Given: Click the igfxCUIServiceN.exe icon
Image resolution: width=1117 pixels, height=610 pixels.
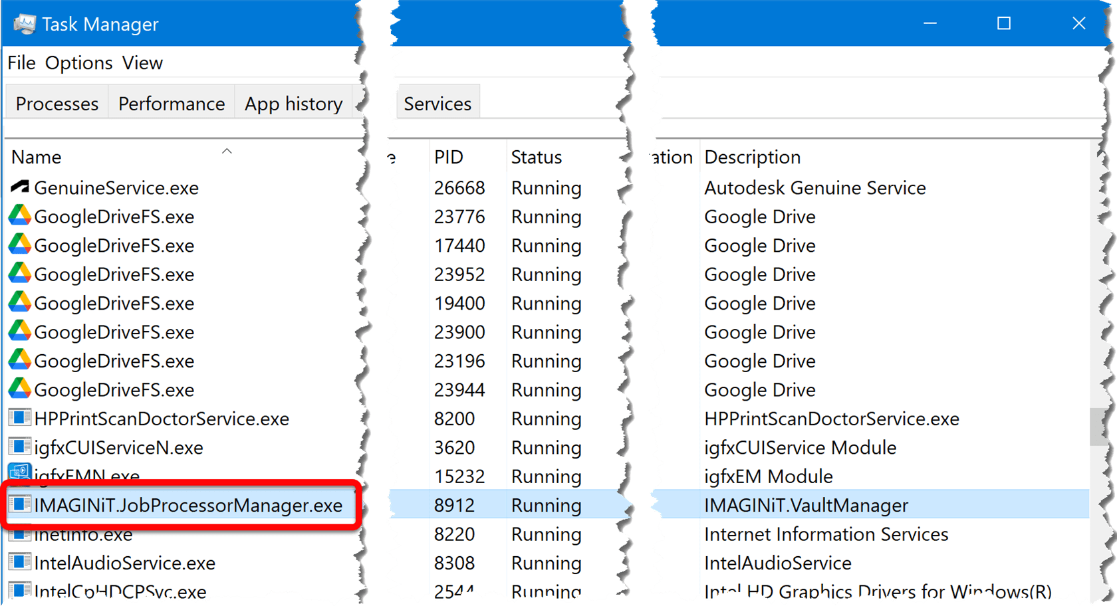Looking at the screenshot, I should click(x=20, y=447).
